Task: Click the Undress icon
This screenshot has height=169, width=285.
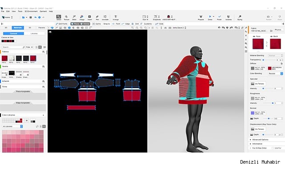Action: pos(229,17)
